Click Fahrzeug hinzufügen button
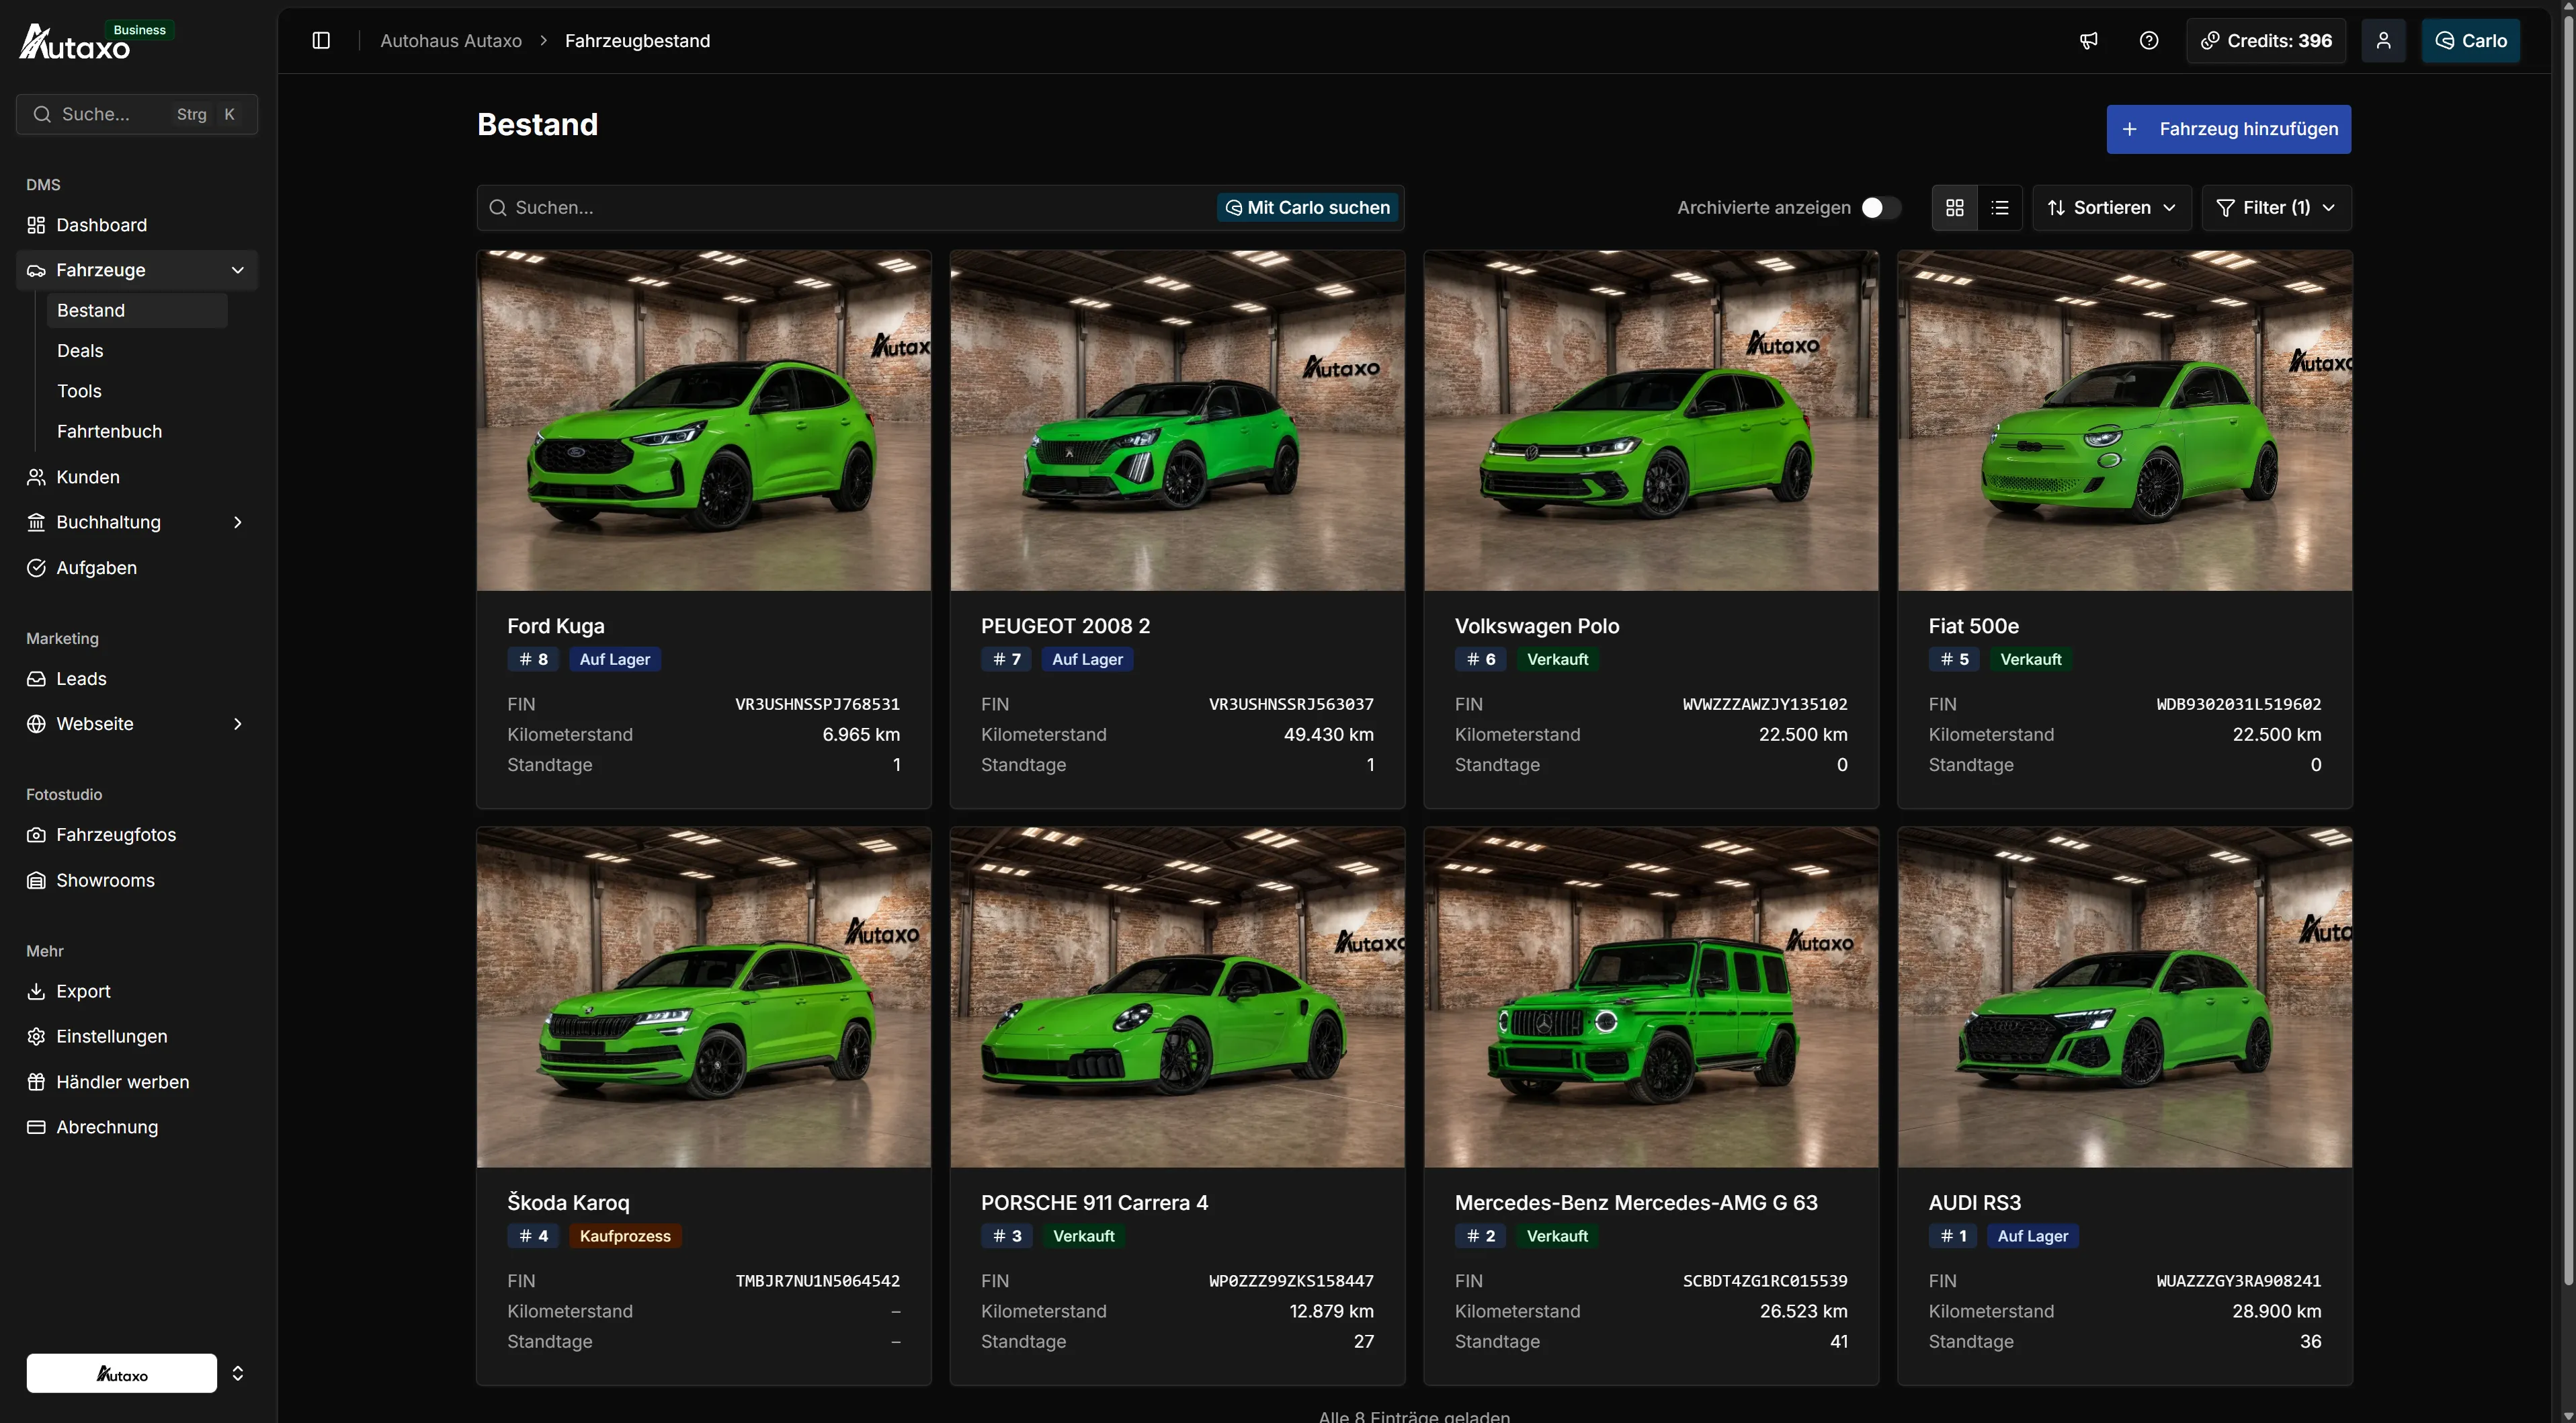 2229,129
